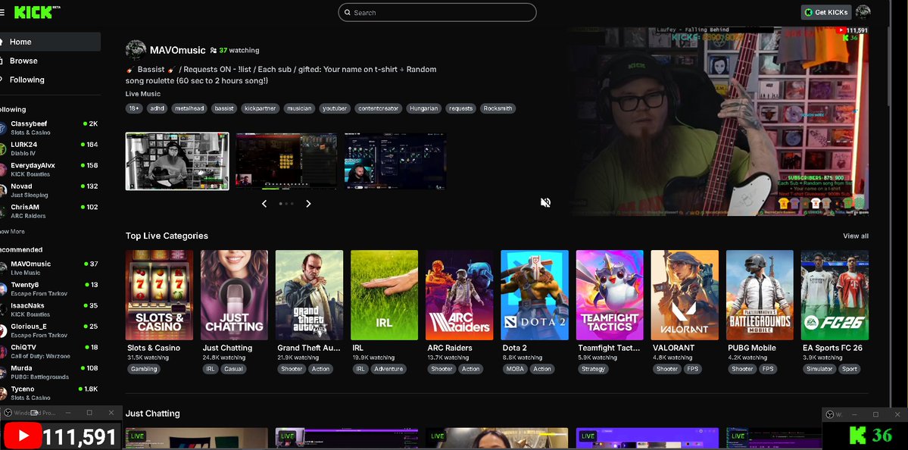The image size is (908, 450).
Task: Open Browse in the sidebar
Action: 50,61
